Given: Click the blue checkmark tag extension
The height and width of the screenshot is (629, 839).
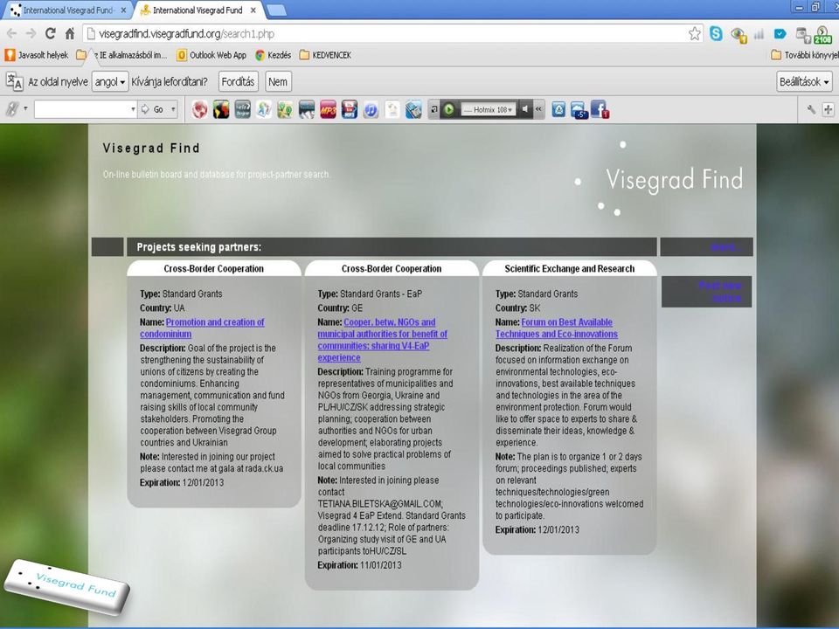Looking at the screenshot, I should click(x=780, y=34).
